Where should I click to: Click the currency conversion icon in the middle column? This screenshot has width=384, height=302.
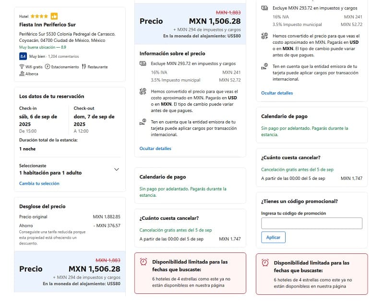click(x=143, y=91)
